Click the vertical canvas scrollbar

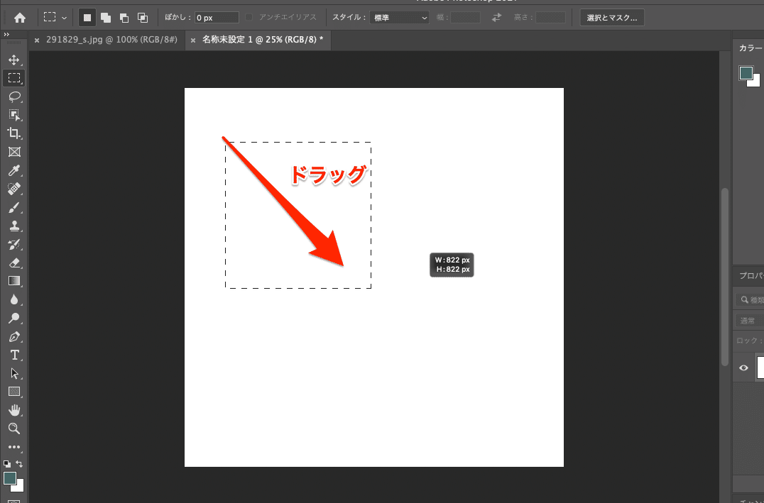725,276
